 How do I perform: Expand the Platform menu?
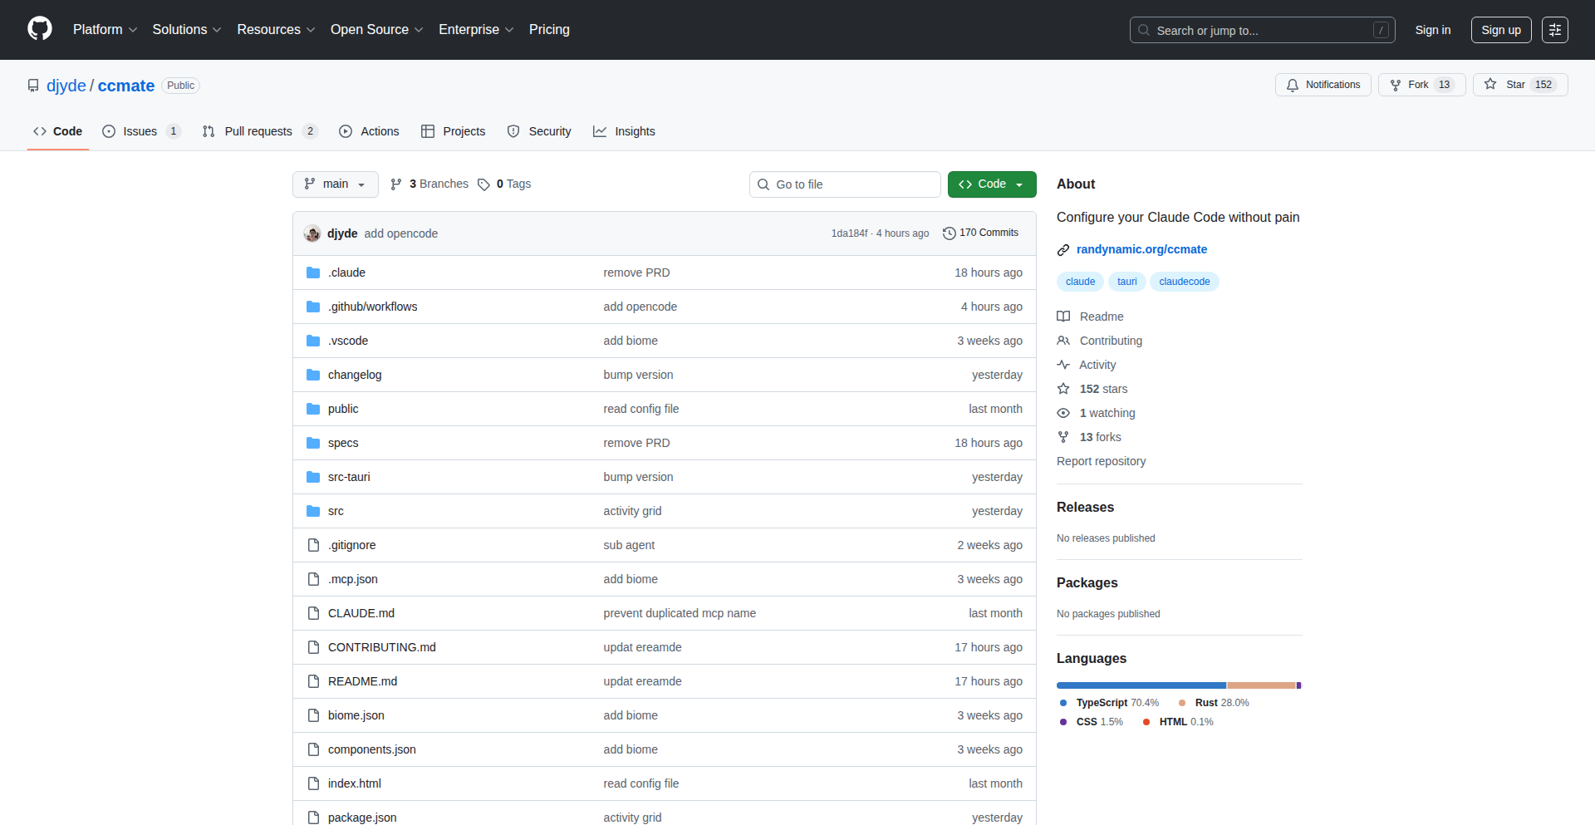(x=105, y=29)
